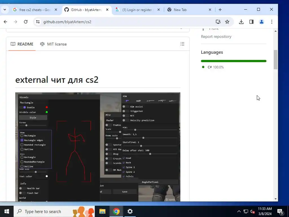The image size is (289, 217).
Task: Close the 'Login or register' tab
Action: coord(159,10)
